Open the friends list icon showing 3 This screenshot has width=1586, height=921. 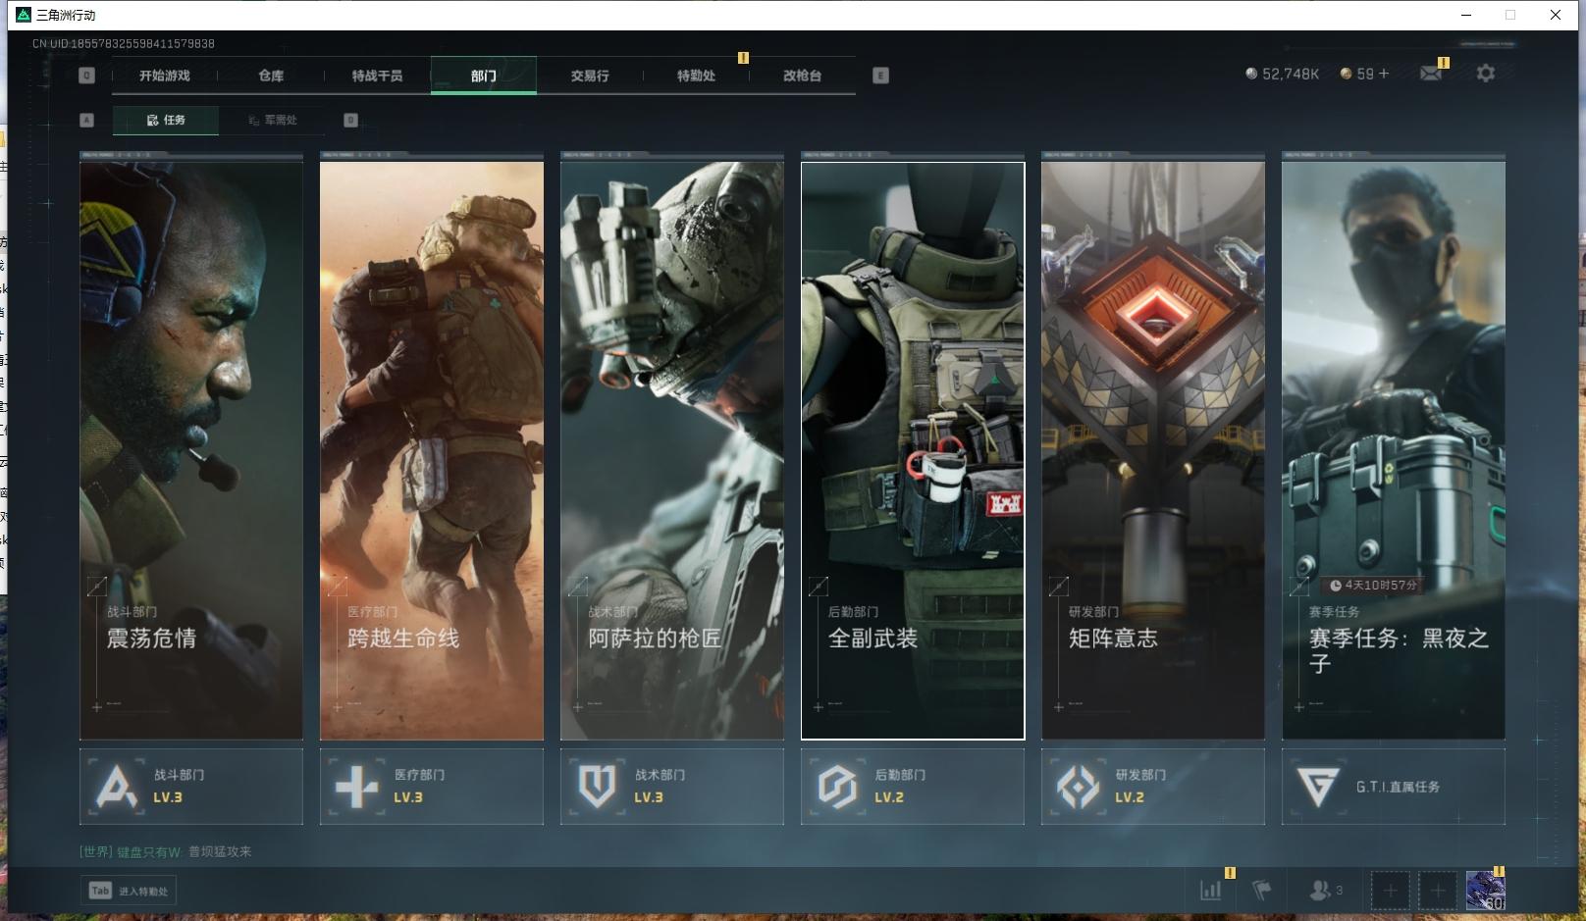tap(1326, 891)
